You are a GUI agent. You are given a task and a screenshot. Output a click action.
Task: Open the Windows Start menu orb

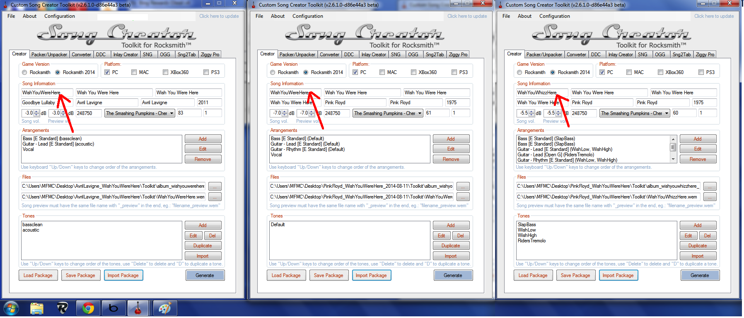tap(11, 308)
